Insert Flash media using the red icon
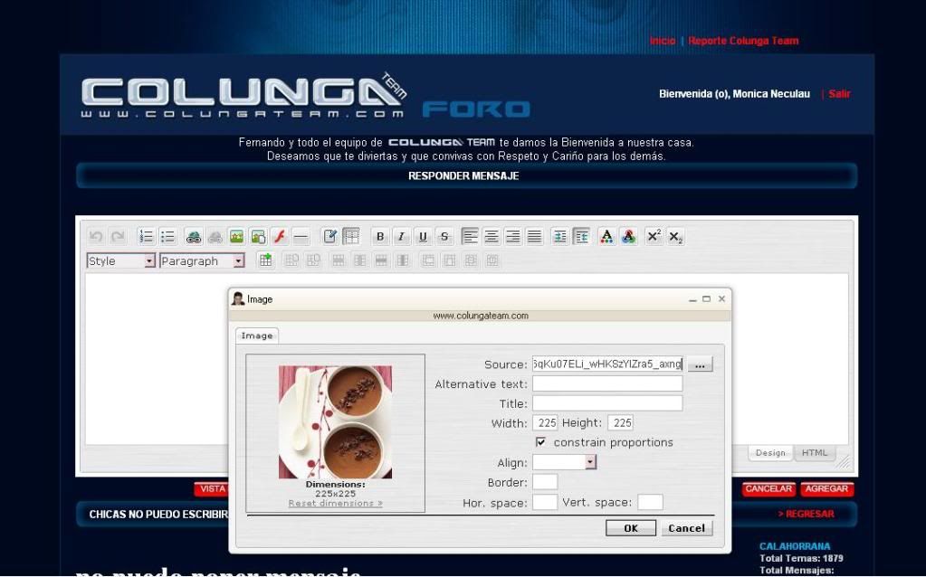The height and width of the screenshot is (577, 926). [280, 237]
